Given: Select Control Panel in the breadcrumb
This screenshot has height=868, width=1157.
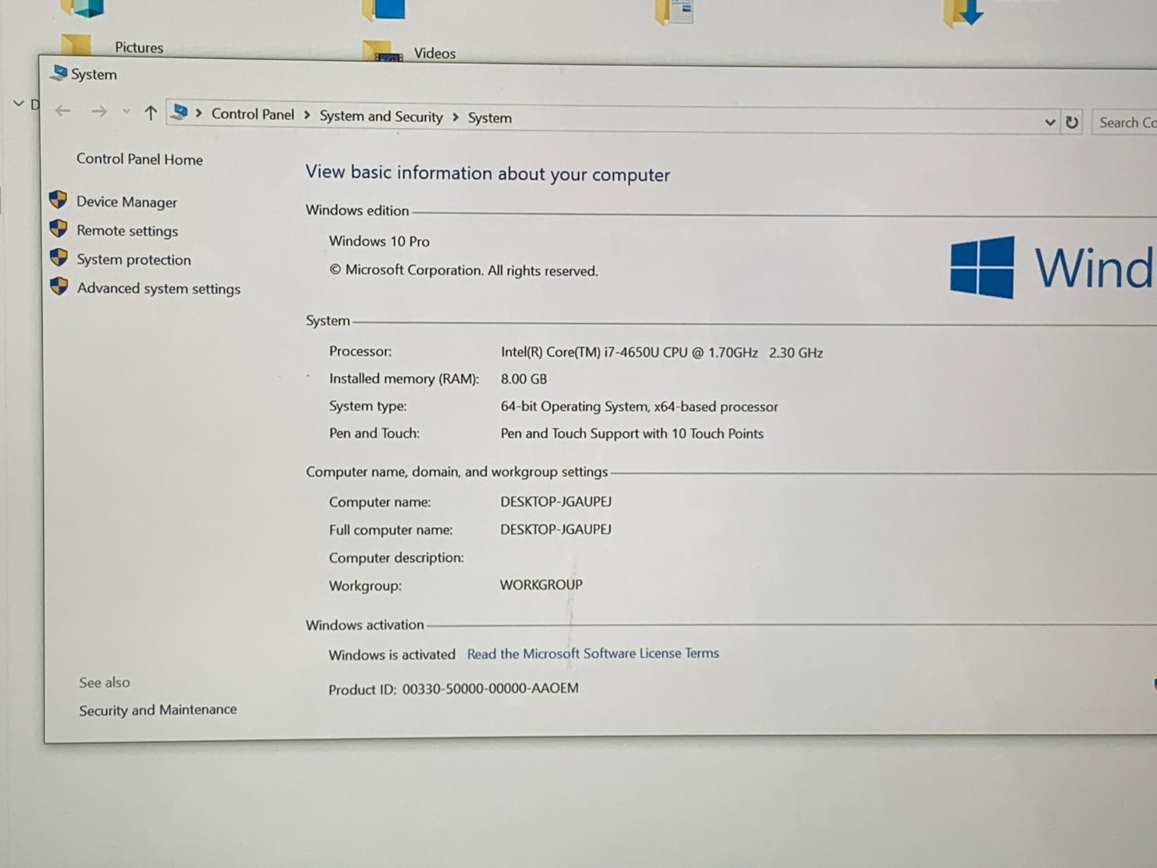Looking at the screenshot, I should tap(252, 114).
